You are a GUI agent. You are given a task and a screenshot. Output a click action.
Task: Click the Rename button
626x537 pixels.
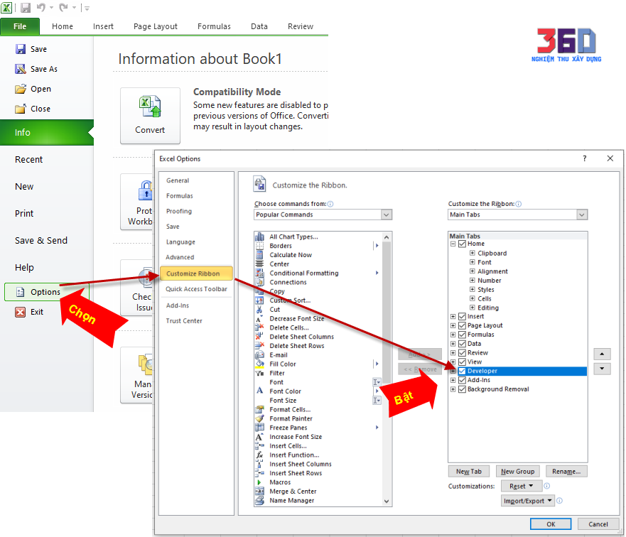566,471
